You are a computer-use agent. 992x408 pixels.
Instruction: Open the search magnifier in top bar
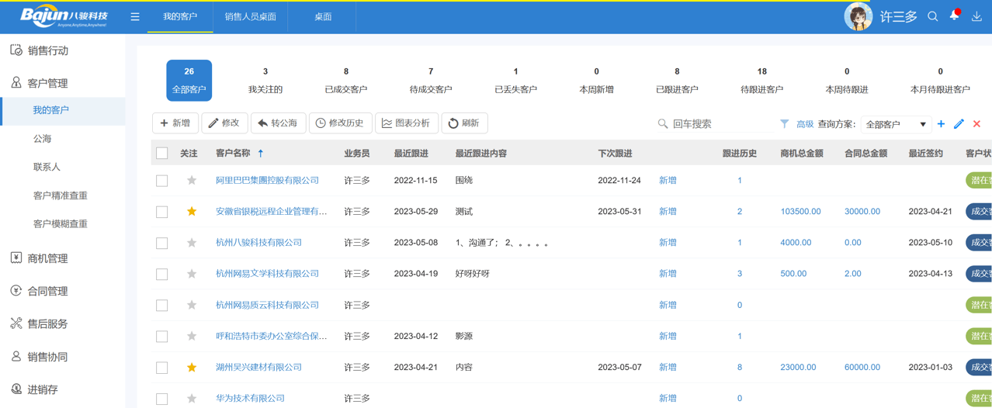[932, 16]
